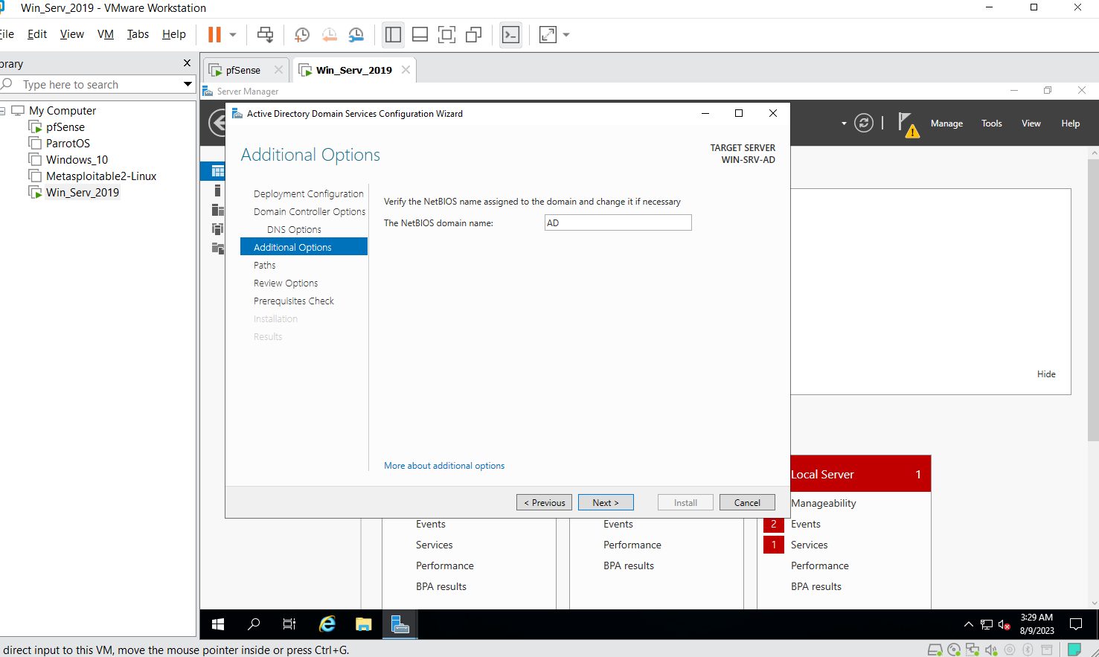Open the power options dropdown next to pause

tap(233, 34)
